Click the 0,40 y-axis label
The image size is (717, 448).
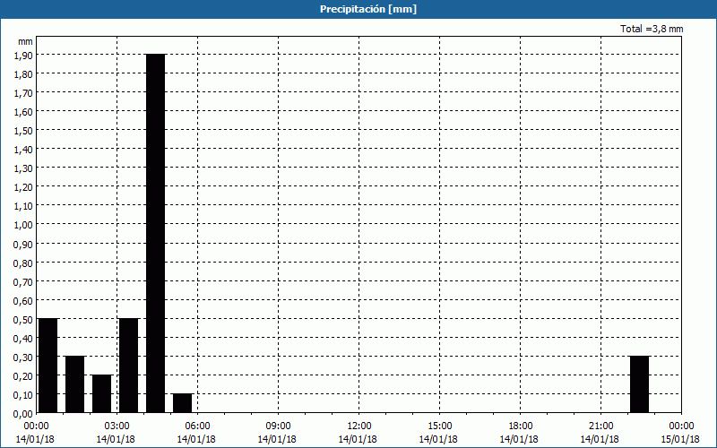click(x=23, y=339)
